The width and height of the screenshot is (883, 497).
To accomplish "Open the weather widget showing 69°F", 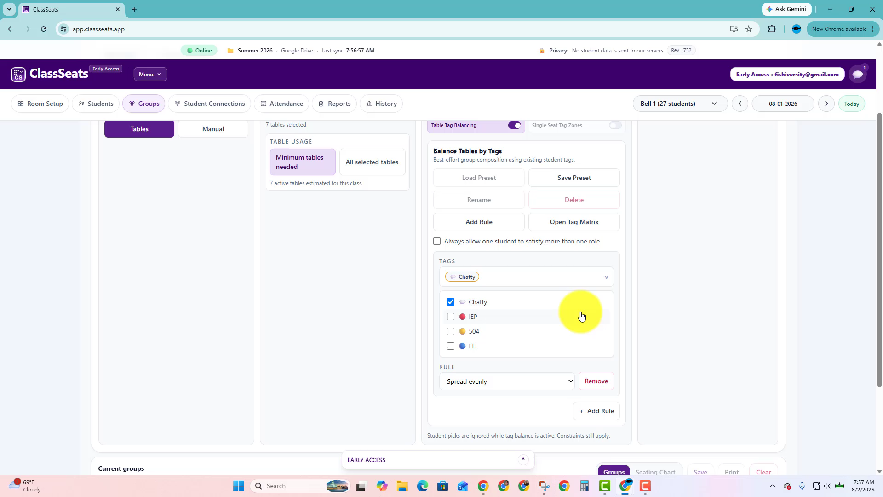I will pyautogui.click(x=25, y=485).
